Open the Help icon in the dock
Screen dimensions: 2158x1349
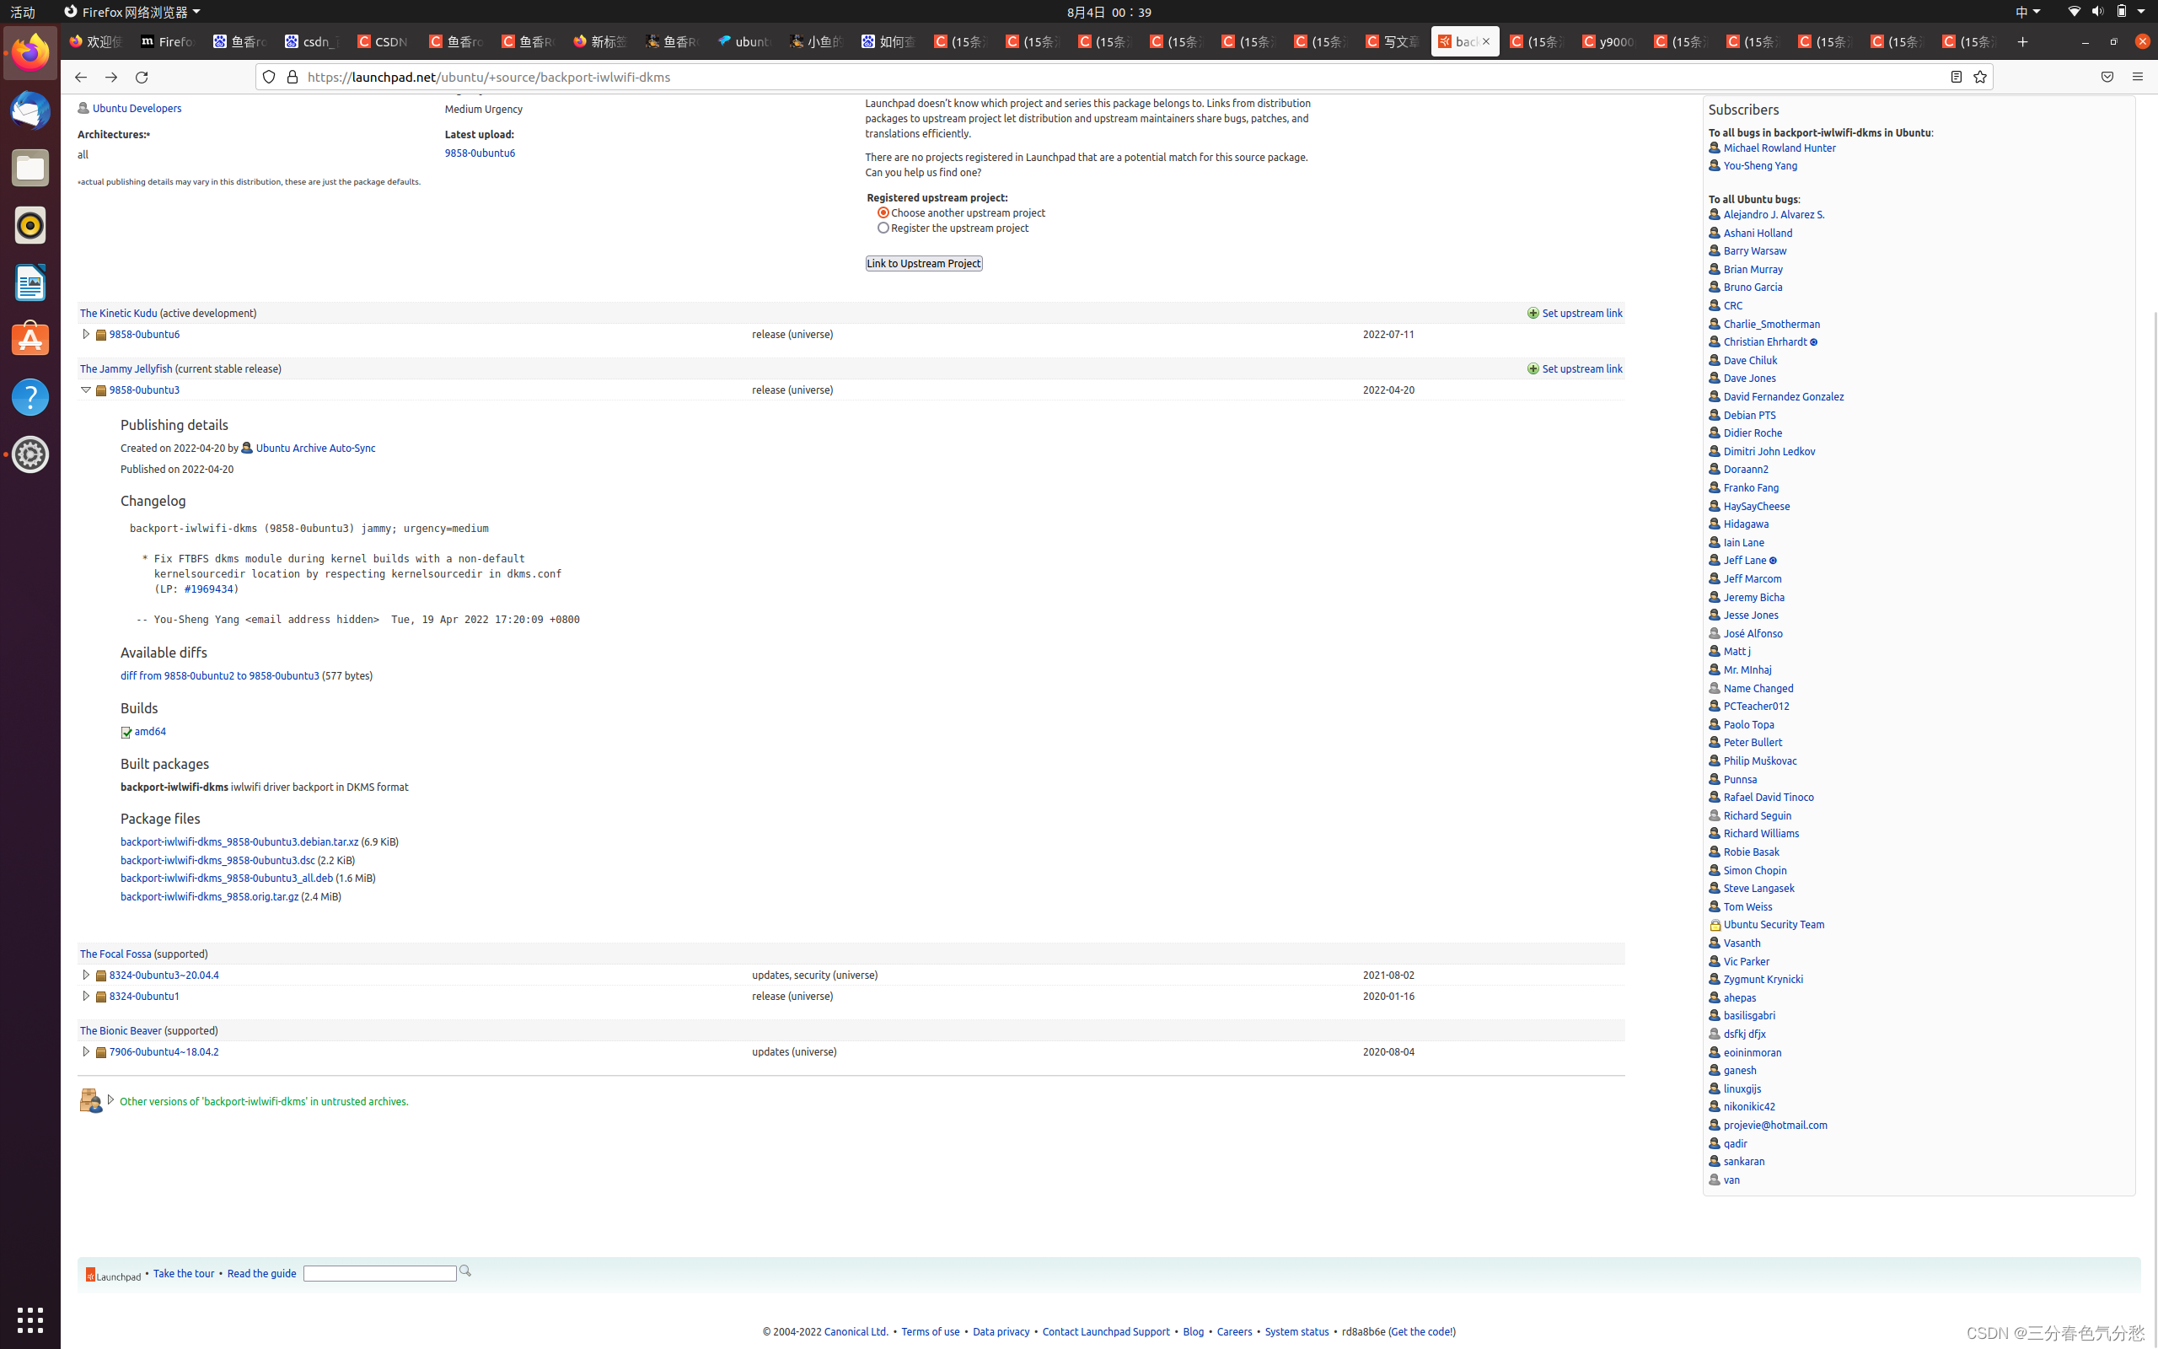[30, 397]
